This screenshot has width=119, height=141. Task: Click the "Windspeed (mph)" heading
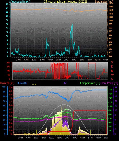point(19,2)
